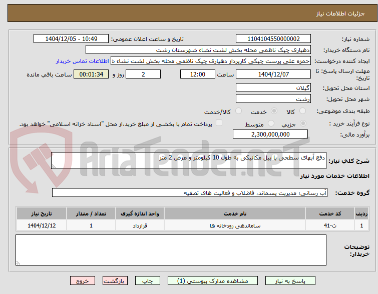
Task: Click the طبقه بندی موضوعی label
Action: pyautogui.click(x=343, y=111)
